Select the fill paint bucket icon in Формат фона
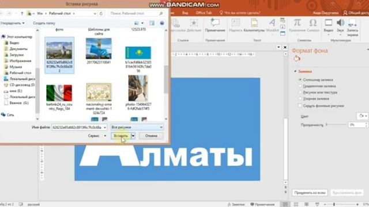 297,59
